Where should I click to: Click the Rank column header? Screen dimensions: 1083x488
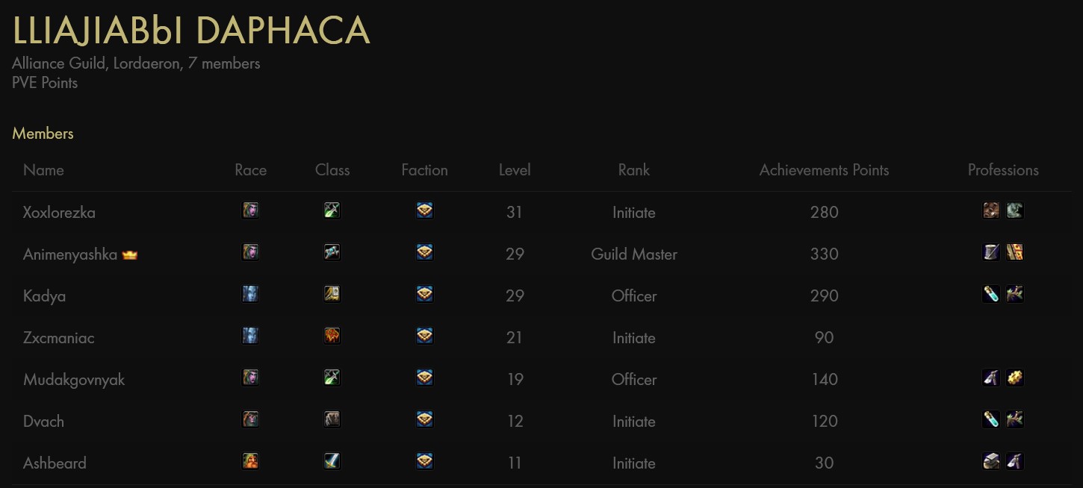[x=633, y=170]
